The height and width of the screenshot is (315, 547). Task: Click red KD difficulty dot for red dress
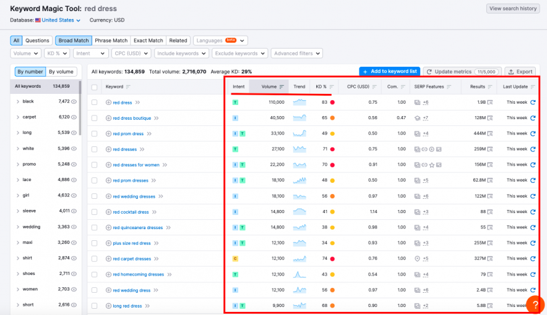(332, 102)
